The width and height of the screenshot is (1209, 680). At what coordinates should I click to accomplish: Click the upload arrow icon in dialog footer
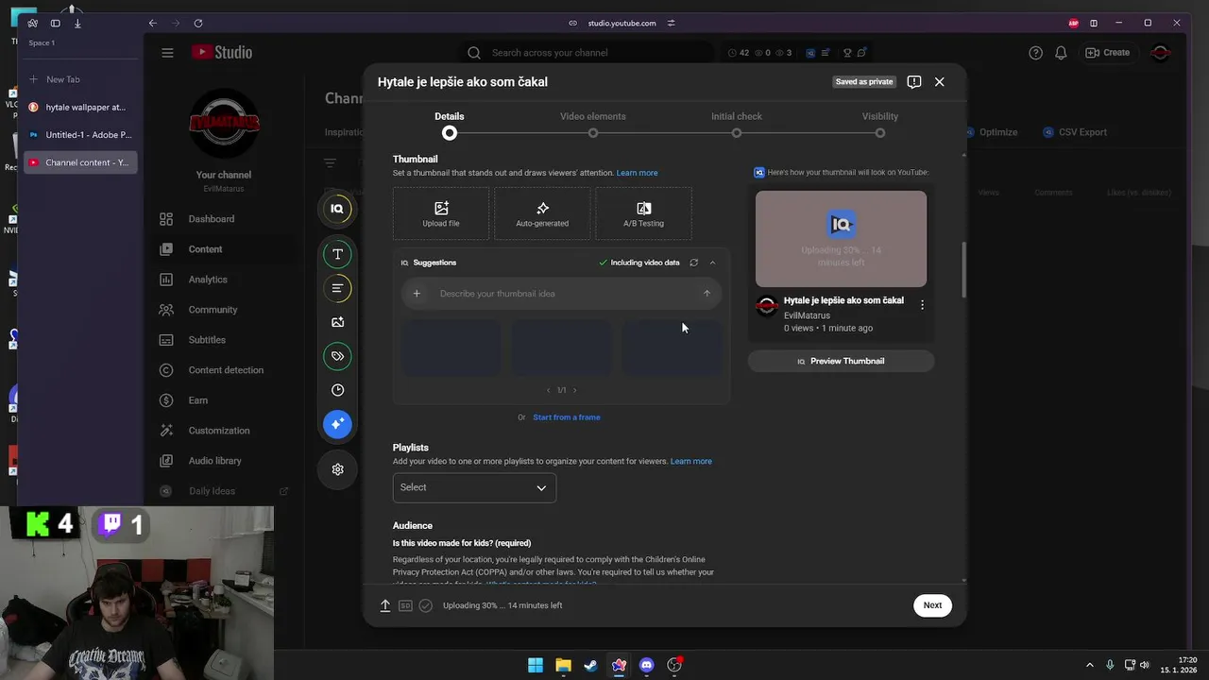point(385,605)
